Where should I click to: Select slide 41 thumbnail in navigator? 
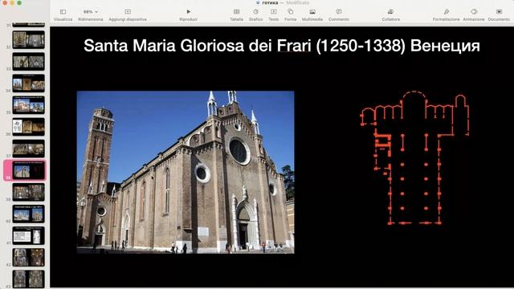(x=29, y=235)
